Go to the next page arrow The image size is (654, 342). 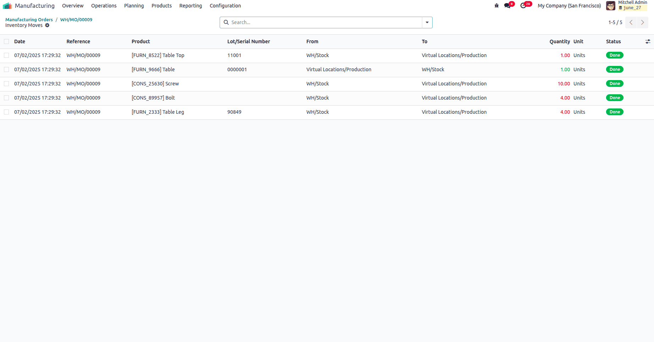point(643,22)
